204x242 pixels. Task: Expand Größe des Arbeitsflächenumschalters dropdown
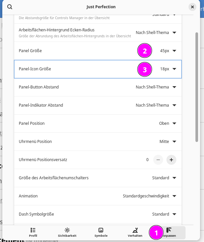[x=164, y=178]
